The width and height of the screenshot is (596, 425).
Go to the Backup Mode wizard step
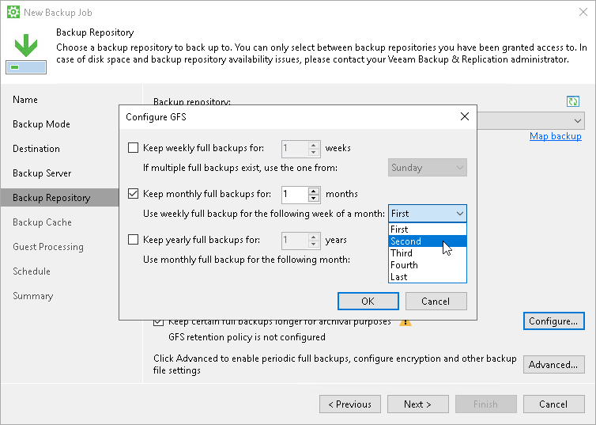click(x=41, y=124)
